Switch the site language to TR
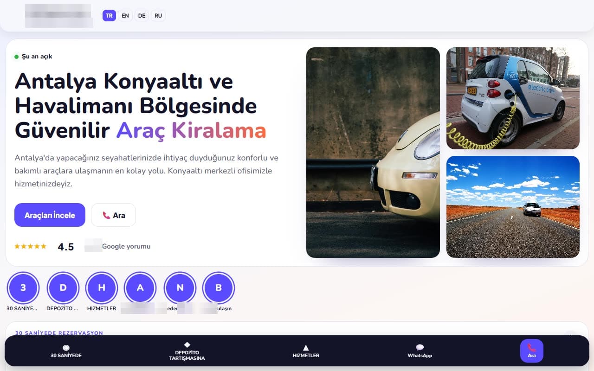 tap(109, 16)
